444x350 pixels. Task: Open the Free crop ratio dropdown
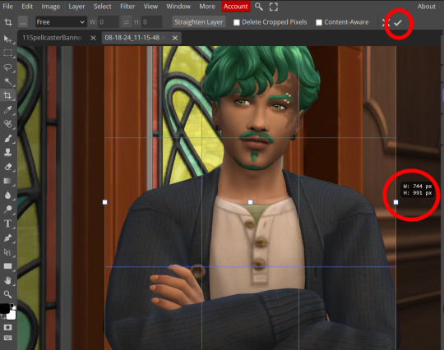pyautogui.click(x=61, y=22)
